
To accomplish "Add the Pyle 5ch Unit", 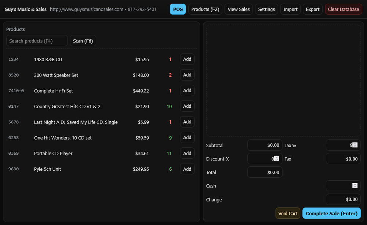I will [187, 169].
